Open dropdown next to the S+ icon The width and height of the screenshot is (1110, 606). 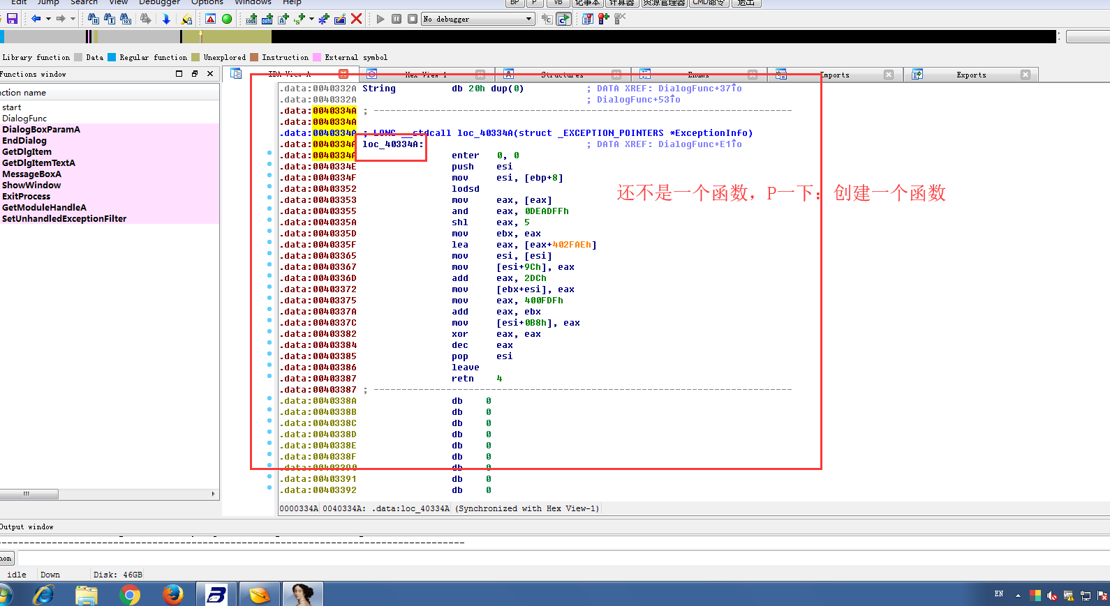[x=311, y=19]
